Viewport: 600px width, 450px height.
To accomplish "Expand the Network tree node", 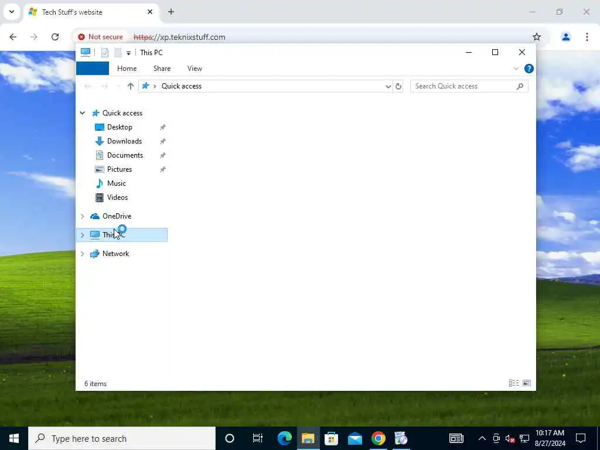I will pyautogui.click(x=82, y=254).
